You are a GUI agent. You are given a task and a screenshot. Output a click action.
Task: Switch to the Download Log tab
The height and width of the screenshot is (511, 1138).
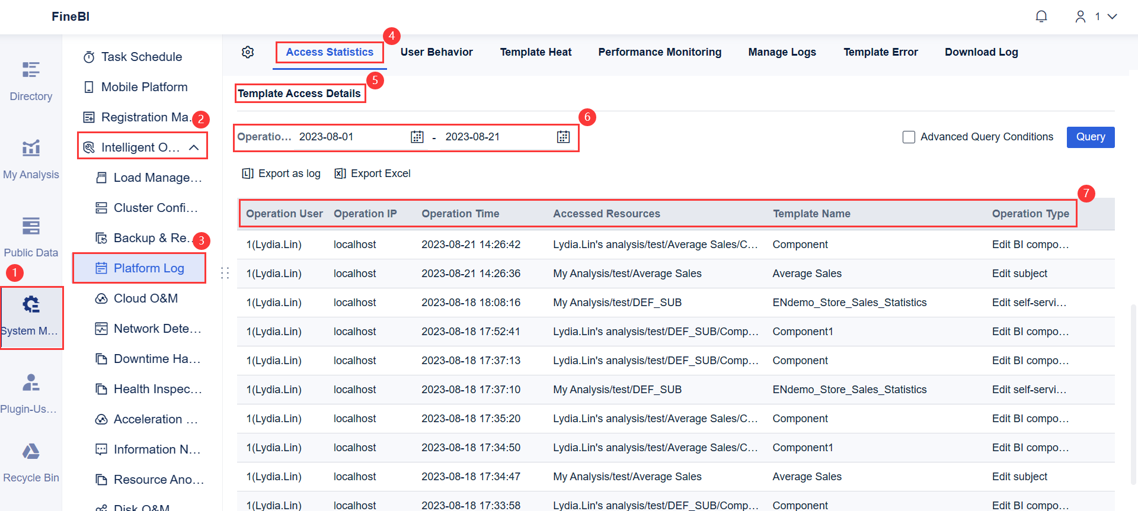tap(982, 52)
